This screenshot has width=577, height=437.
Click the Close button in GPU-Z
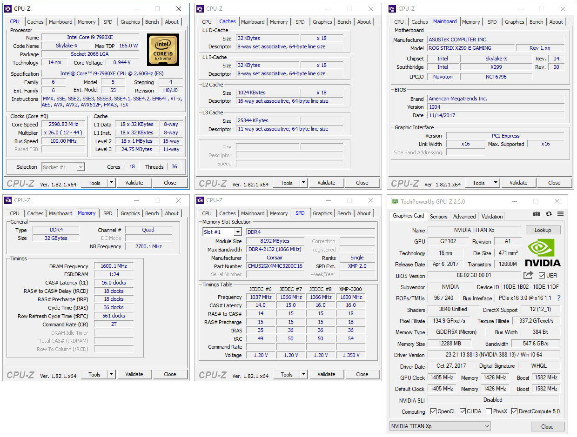pyautogui.click(x=547, y=426)
